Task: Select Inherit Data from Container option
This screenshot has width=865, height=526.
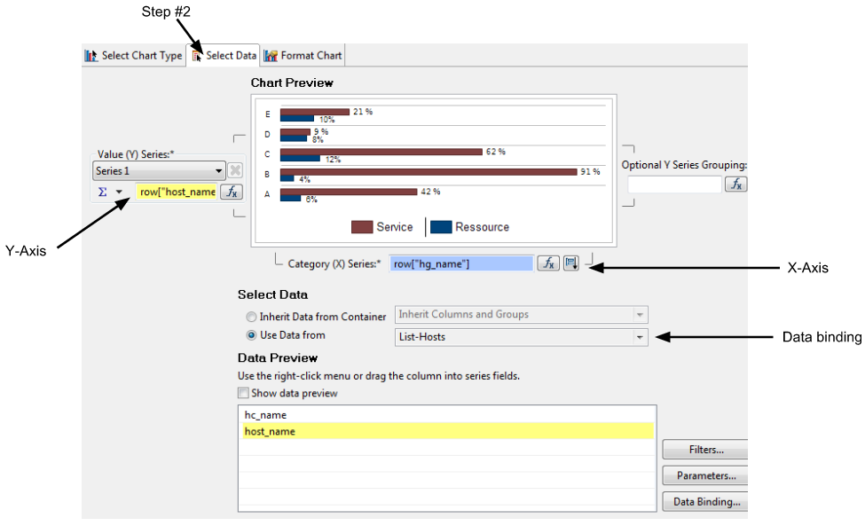Action: 252,317
